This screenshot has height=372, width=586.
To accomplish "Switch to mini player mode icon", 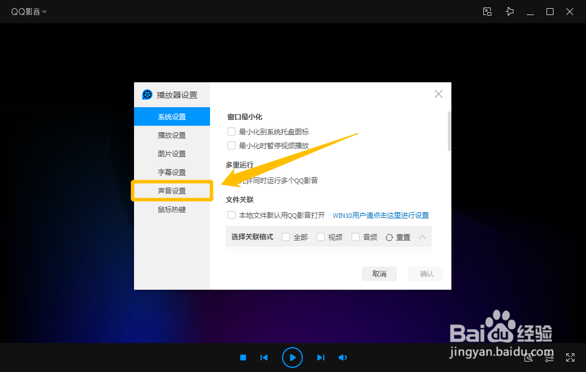I will tap(487, 12).
